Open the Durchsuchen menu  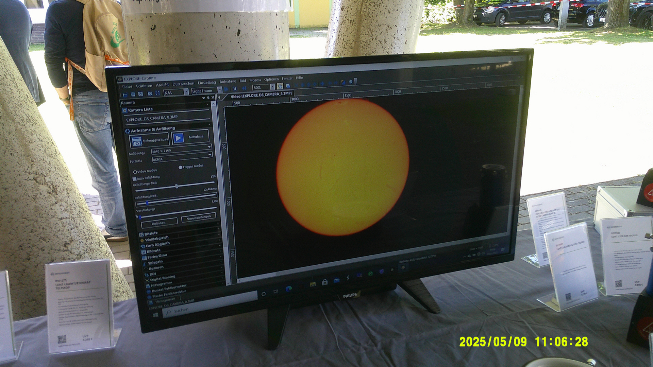183,84
